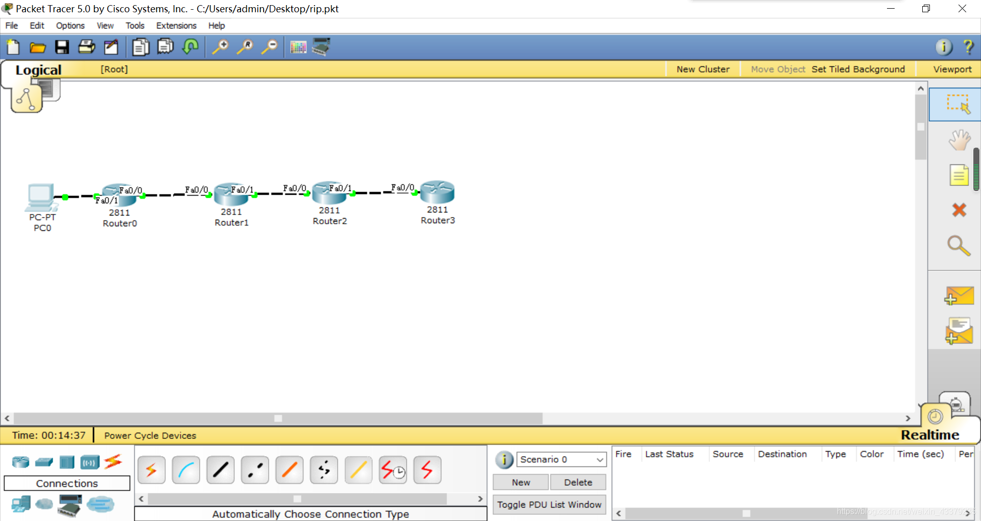This screenshot has height=521, width=981.
Task: Pick the Serial DCE cable with clock
Action: click(x=393, y=470)
